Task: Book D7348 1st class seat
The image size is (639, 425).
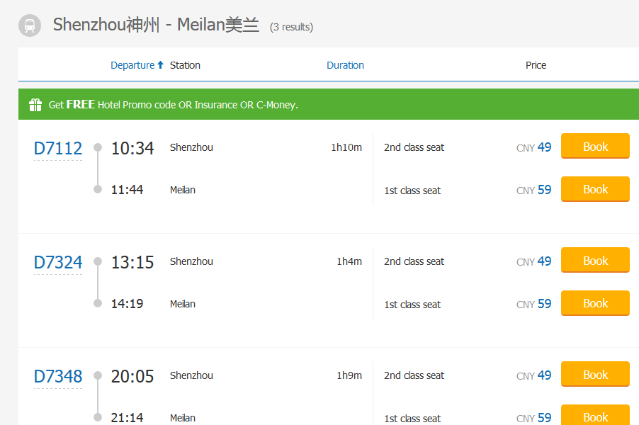Action: (595, 414)
